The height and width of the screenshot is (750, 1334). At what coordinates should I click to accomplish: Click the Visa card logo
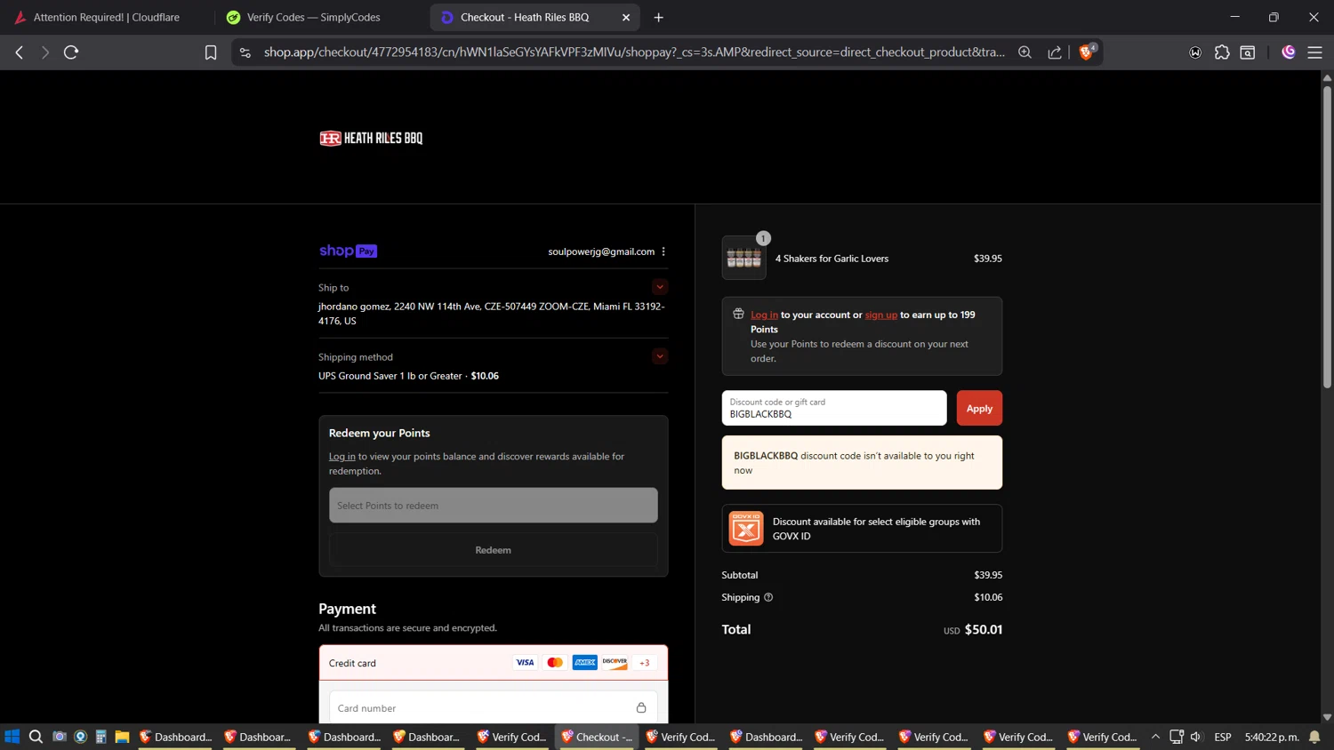[x=525, y=663]
